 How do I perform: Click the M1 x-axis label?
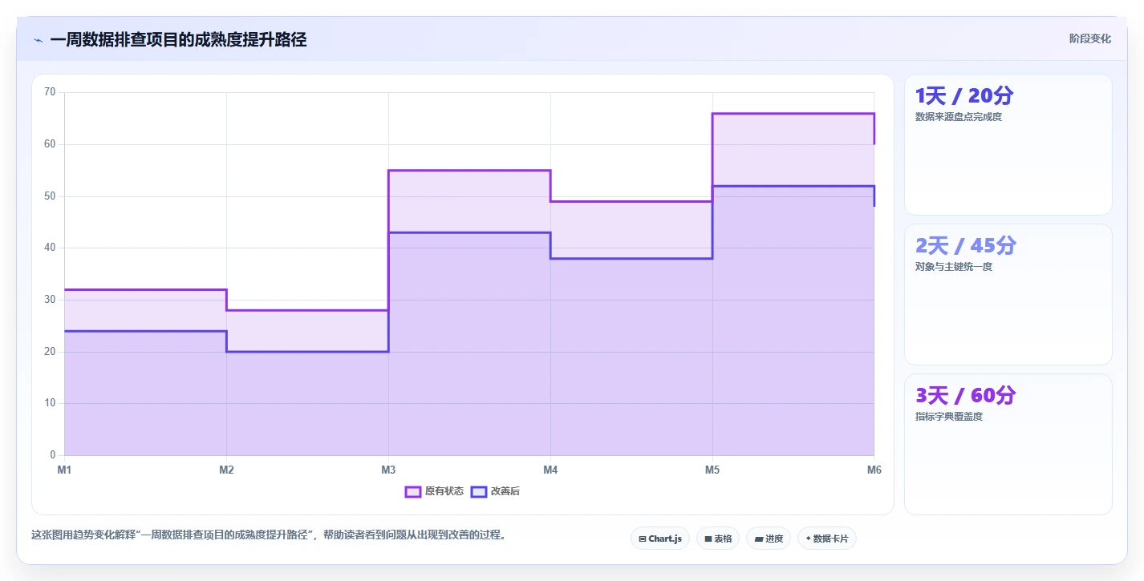64,470
